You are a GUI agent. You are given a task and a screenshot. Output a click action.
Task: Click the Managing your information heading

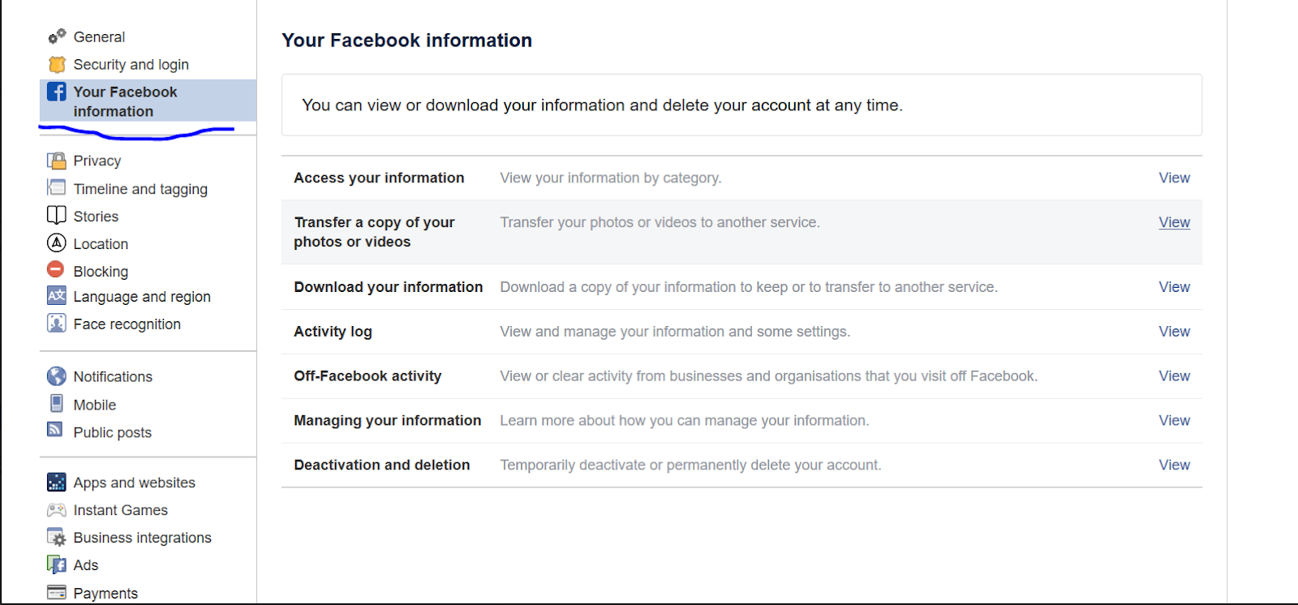387,421
